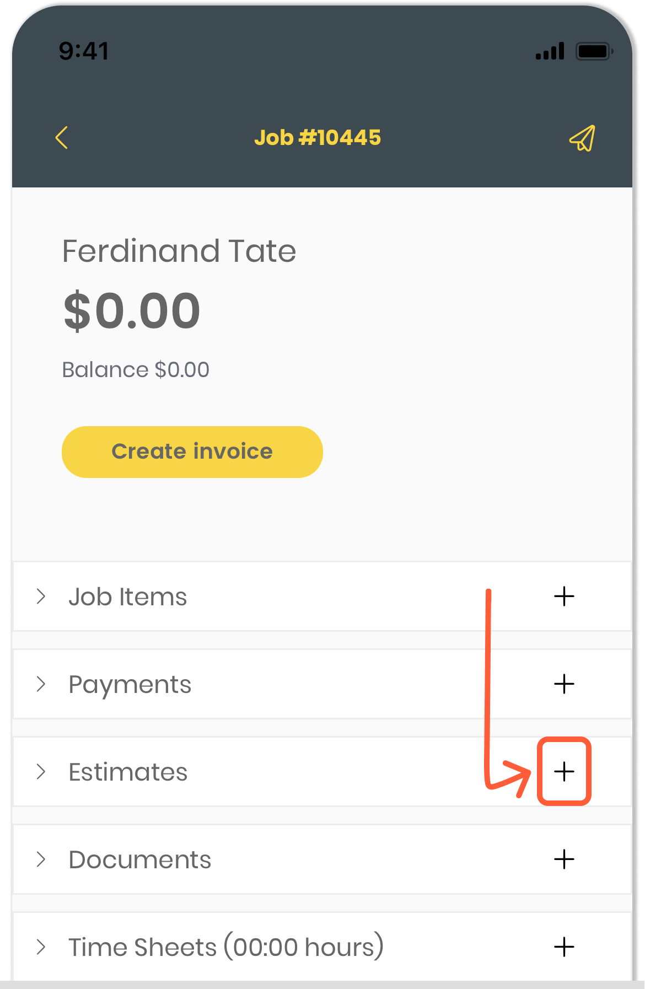Expand the Payments chevron

[x=41, y=684]
